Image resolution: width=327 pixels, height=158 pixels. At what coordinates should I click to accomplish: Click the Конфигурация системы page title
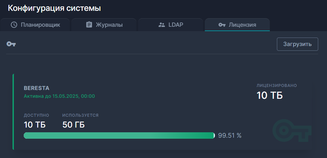[54, 8]
